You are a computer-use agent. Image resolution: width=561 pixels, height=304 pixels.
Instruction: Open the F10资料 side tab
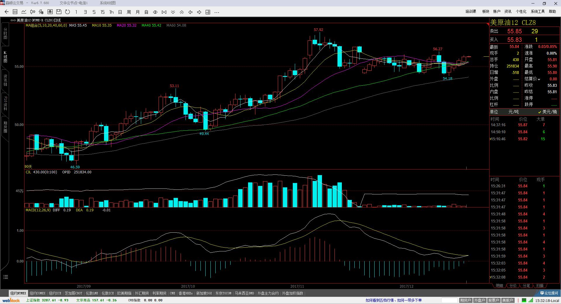[x=5, y=103]
